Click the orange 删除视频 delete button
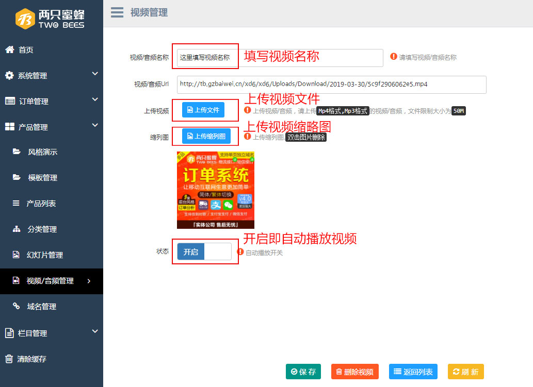 (x=355, y=372)
